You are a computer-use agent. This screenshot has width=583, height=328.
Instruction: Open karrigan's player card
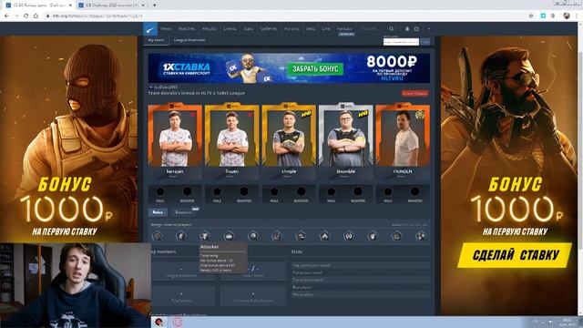pyautogui.click(x=175, y=139)
